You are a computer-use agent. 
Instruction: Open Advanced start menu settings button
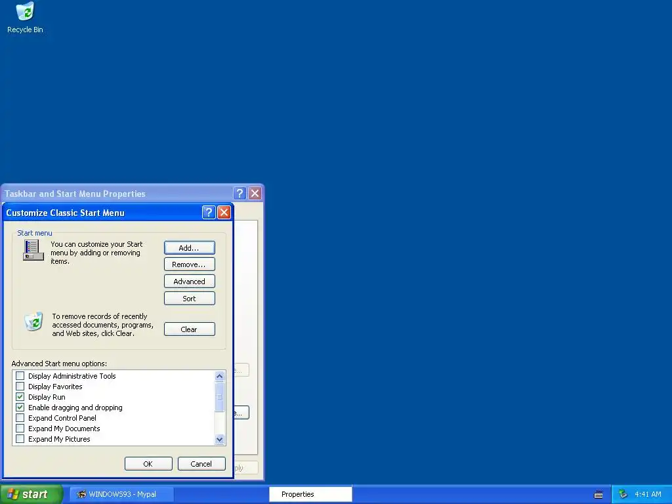point(190,282)
